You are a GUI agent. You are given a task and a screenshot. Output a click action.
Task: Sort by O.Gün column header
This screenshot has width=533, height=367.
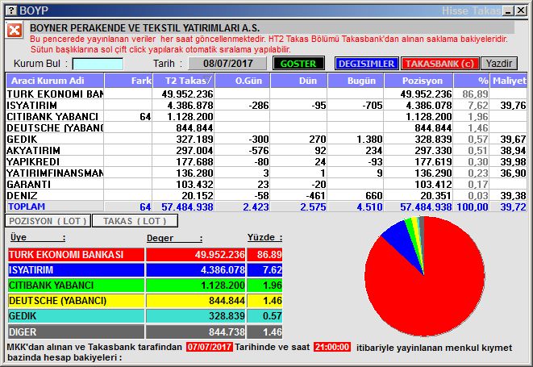(243, 81)
